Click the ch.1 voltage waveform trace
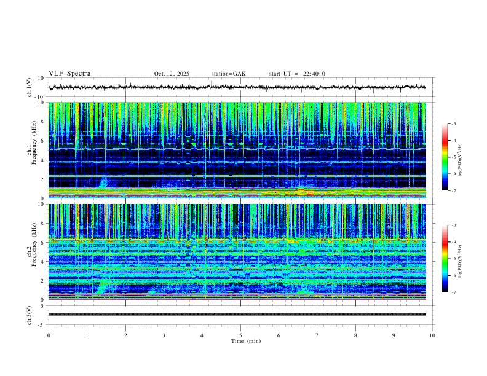The height and width of the screenshot is (376, 487). (x=237, y=87)
